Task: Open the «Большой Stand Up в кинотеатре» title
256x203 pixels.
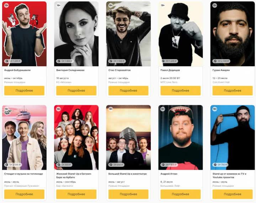Action: coord(128,174)
